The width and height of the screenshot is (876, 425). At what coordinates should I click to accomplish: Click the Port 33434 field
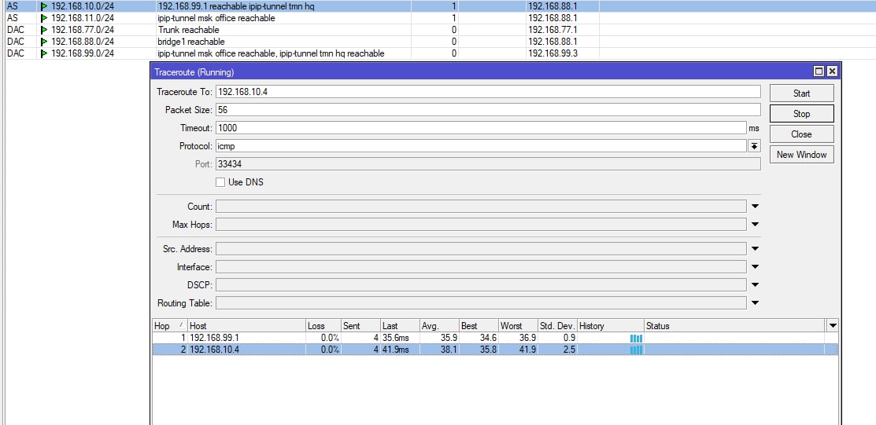pyautogui.click(x=488, y=164)
